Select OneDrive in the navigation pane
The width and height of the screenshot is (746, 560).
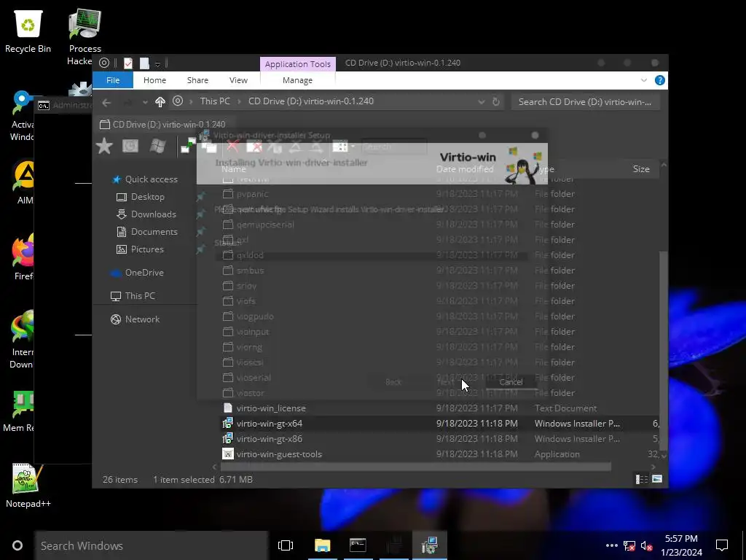tap(144, 273)
